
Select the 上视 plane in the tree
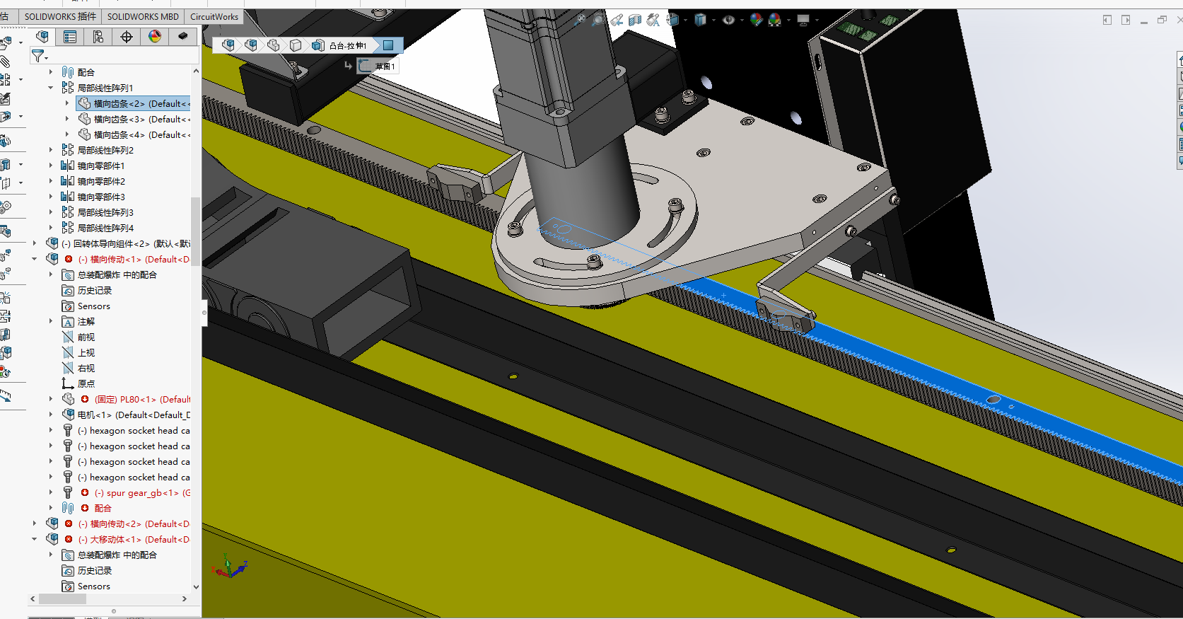point(78,352)
